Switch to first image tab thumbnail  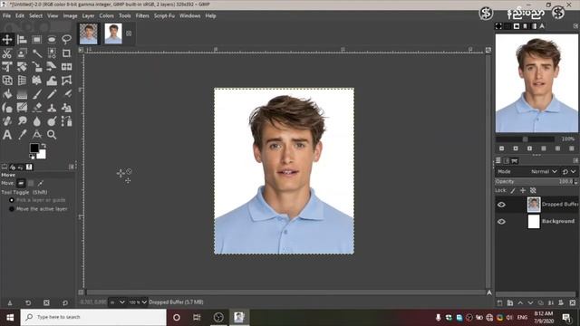[x=89, y=34]
